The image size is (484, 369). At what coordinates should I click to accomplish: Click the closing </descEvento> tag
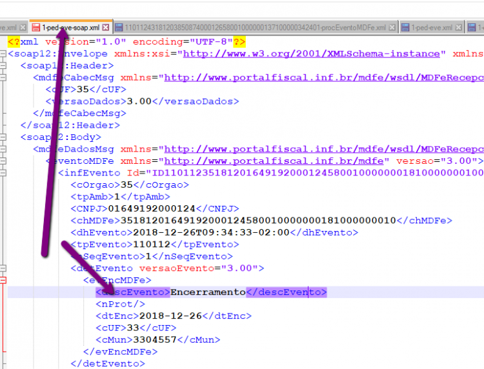coord(286,292)
